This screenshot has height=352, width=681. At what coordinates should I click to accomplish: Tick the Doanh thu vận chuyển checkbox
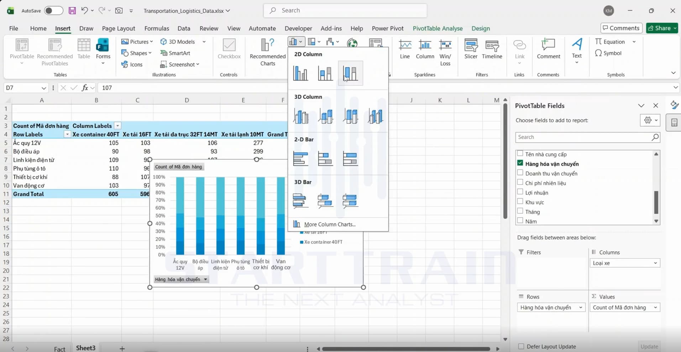pos(520,173)
